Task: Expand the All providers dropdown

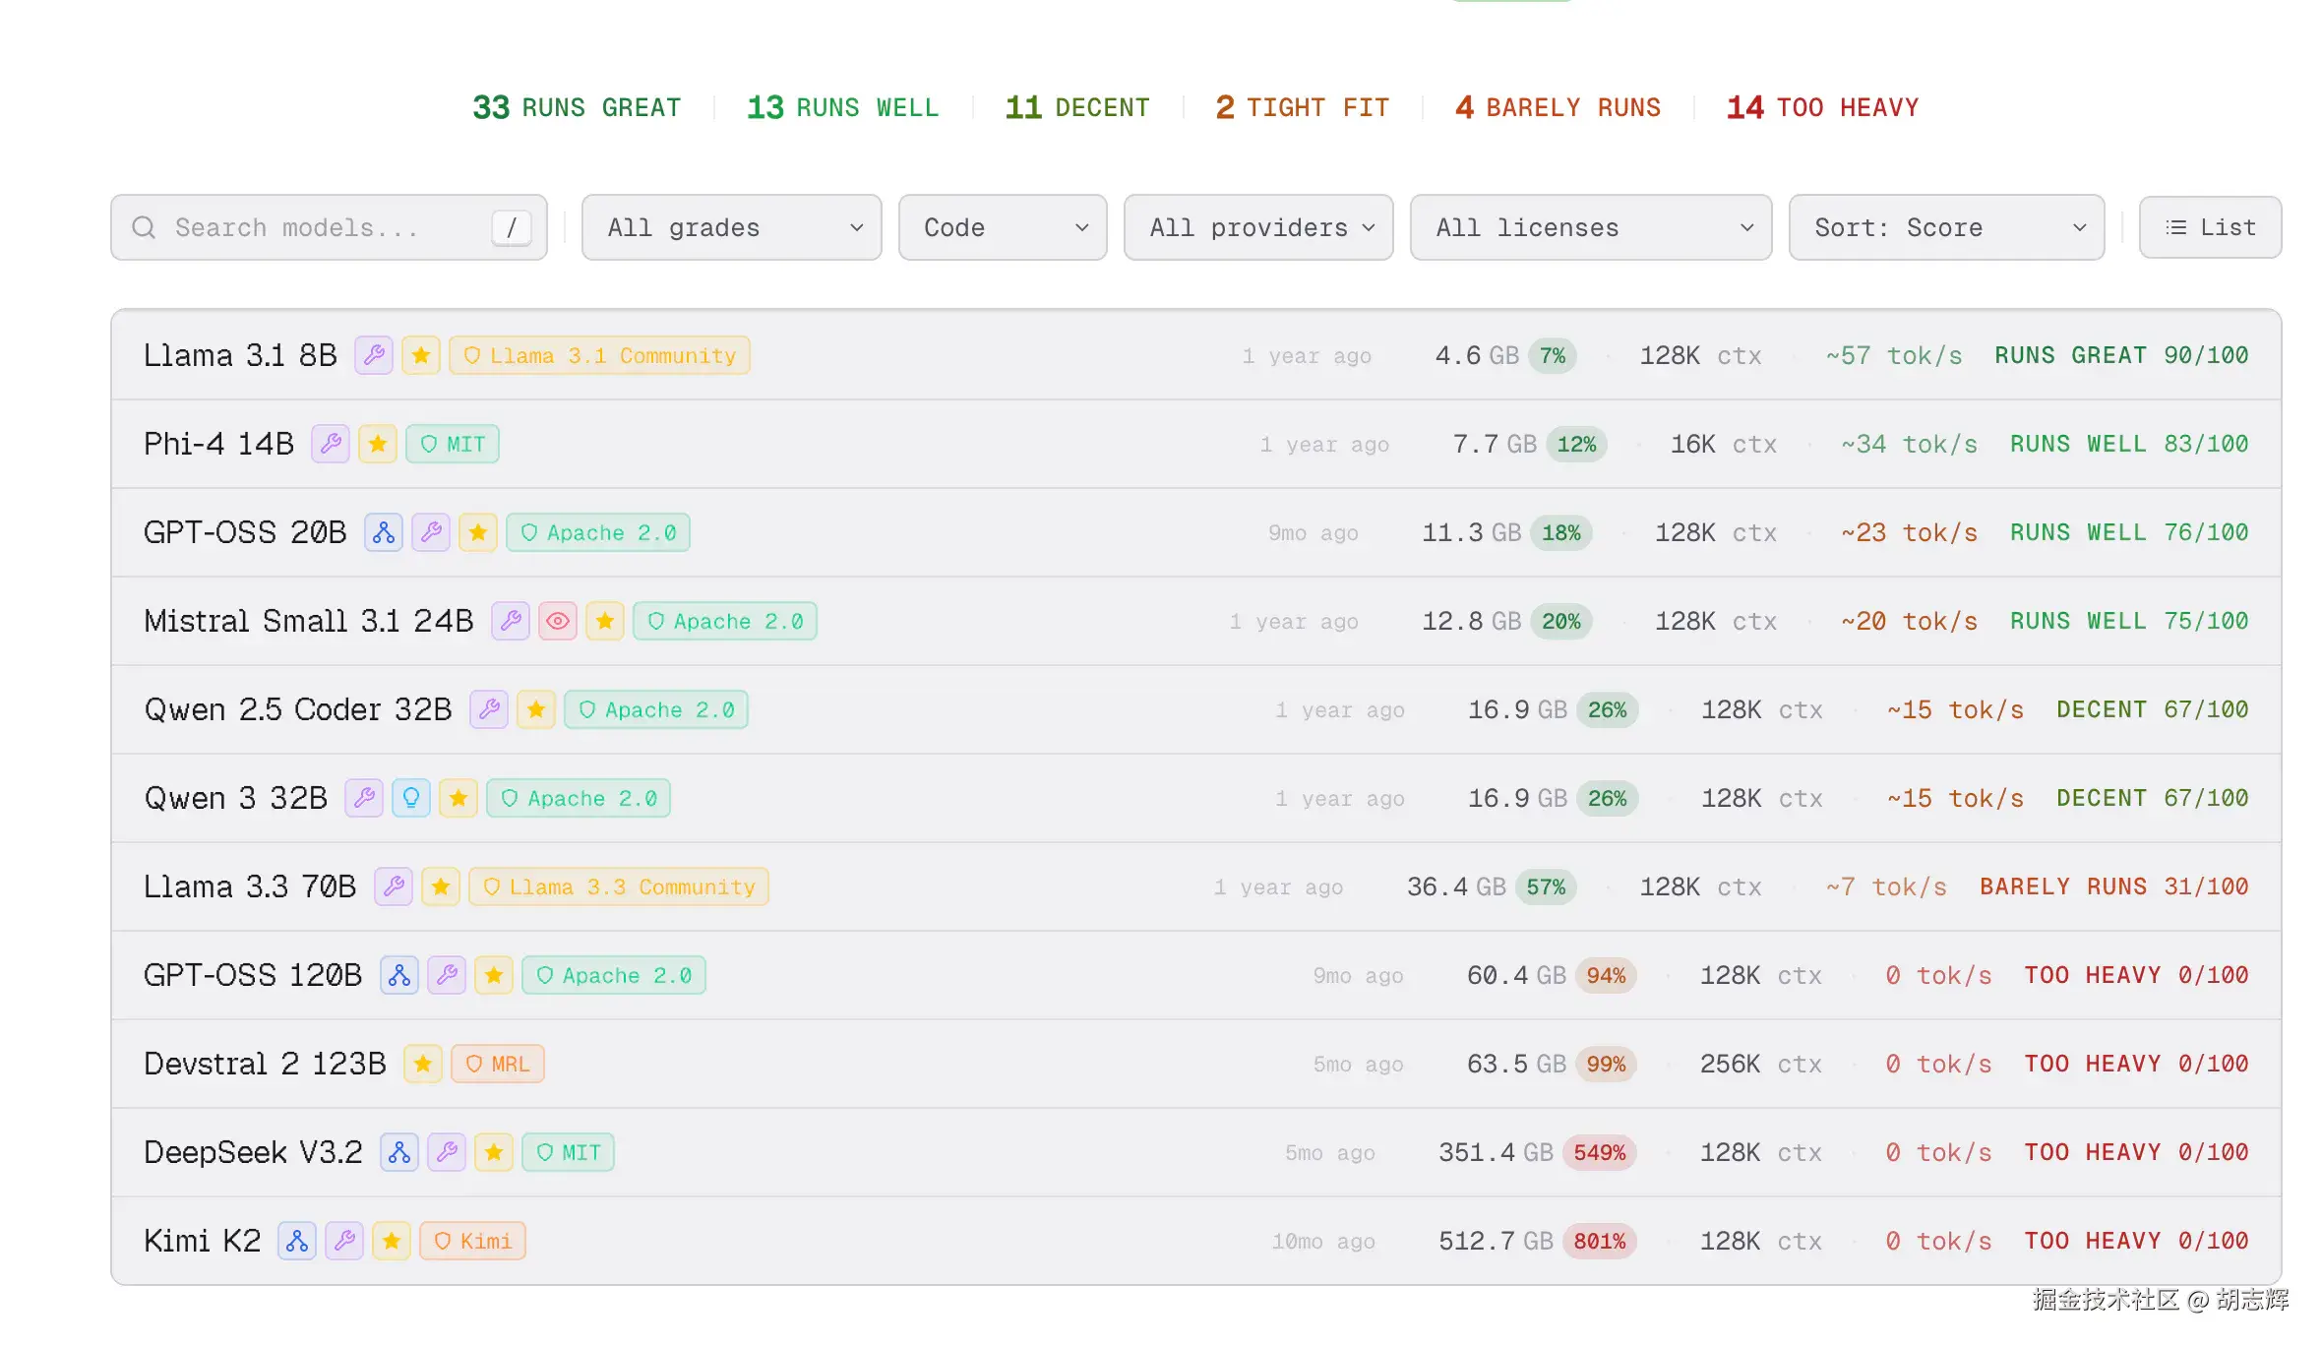Action: (x=1258, y=227)
